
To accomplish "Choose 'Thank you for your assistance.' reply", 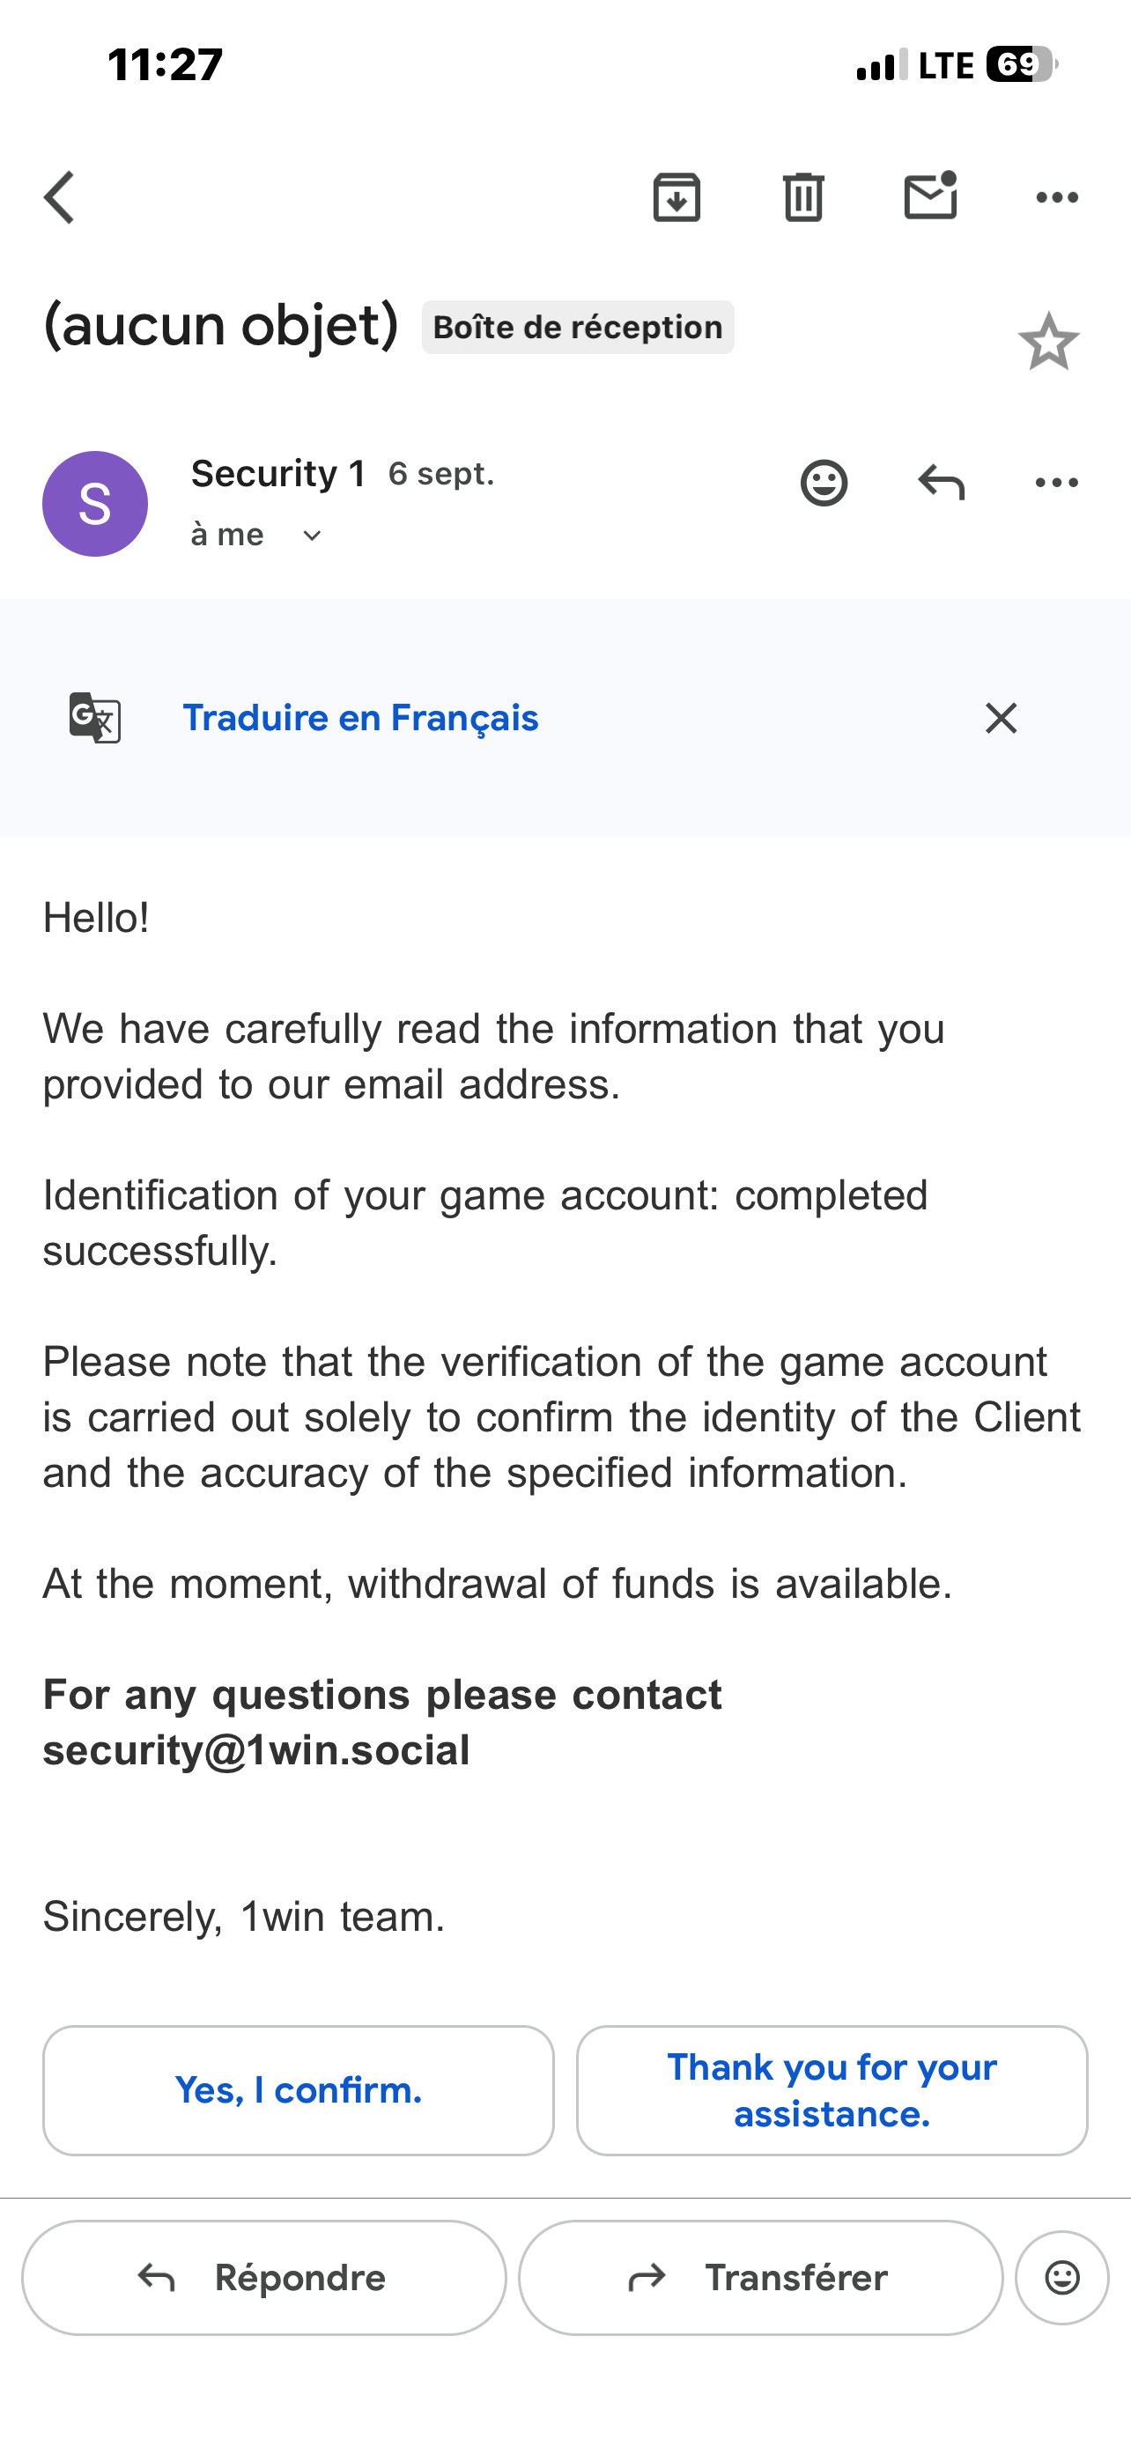I will click(832, 2091).
